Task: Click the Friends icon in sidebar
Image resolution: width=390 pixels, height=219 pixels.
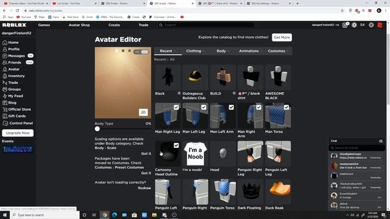Action: tap(5, 63)
